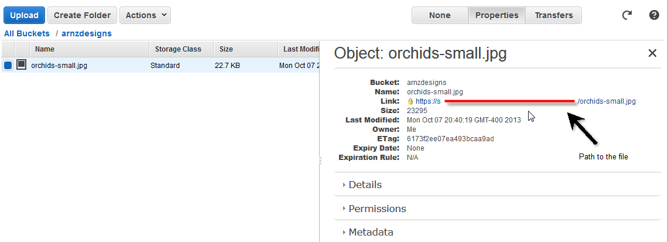Expand the Permissions section
The image size is (668, 242).
(377, 209)
